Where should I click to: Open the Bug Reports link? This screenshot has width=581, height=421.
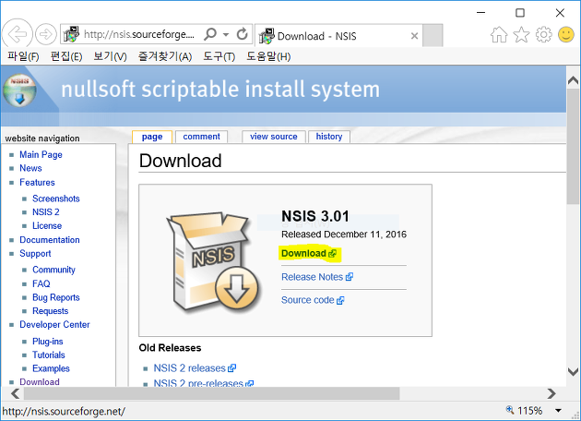tap(56, 297)
